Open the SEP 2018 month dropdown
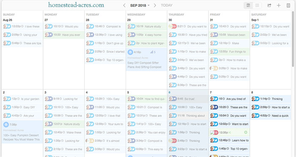This screenshot has height=157, width=296. point(140,5)
